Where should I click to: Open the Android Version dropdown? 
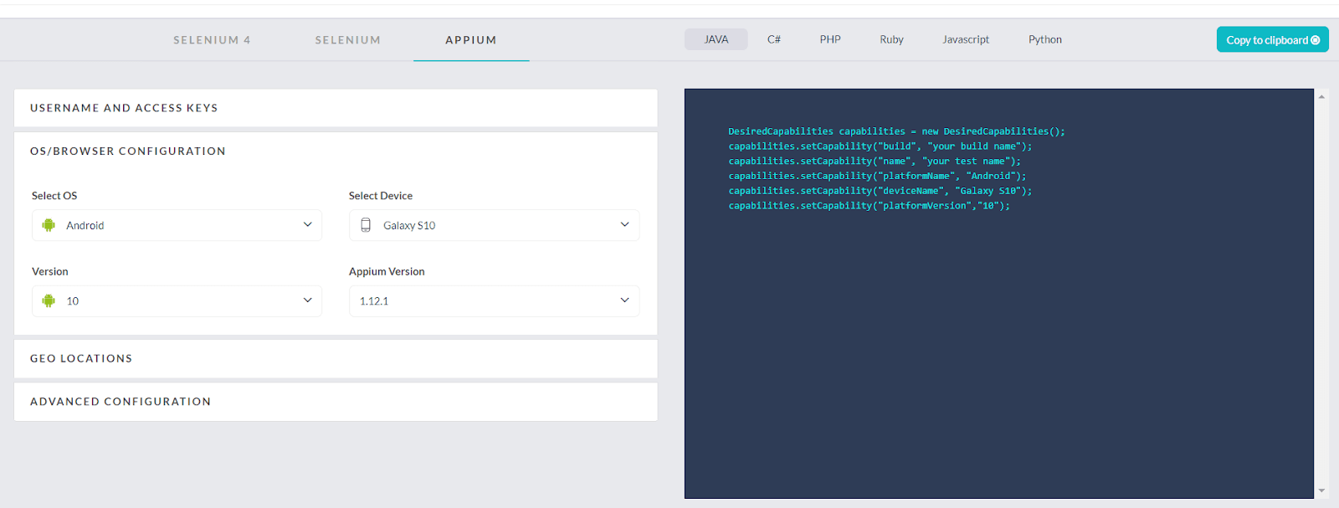click(177, 301)
